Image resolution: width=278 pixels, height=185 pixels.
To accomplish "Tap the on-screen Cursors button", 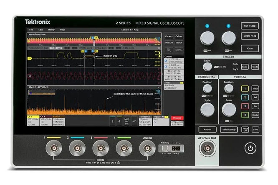I will pyautogui.click(x=169, y=36).
